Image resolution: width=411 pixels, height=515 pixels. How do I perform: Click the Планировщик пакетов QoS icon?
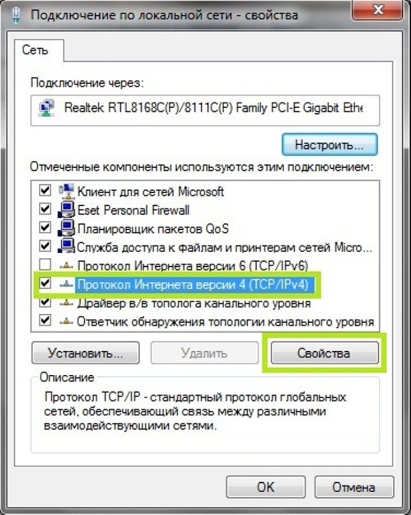tap(66, 229)
